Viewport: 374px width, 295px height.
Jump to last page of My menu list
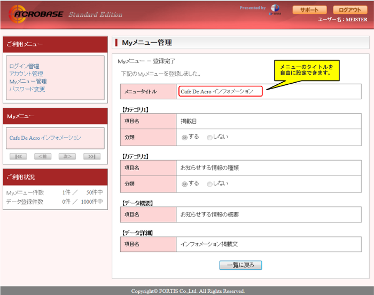[x=91, y=156]
